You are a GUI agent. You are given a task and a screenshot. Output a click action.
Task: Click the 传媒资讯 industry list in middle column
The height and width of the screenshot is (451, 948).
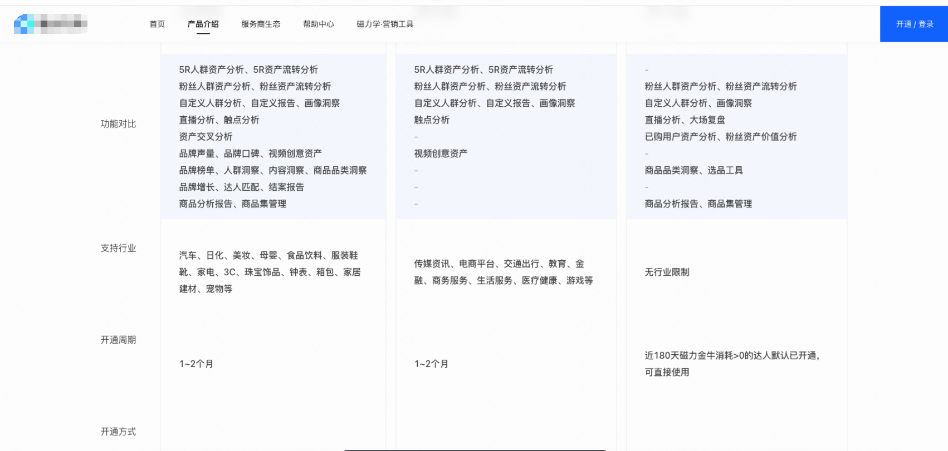[503, 272]
